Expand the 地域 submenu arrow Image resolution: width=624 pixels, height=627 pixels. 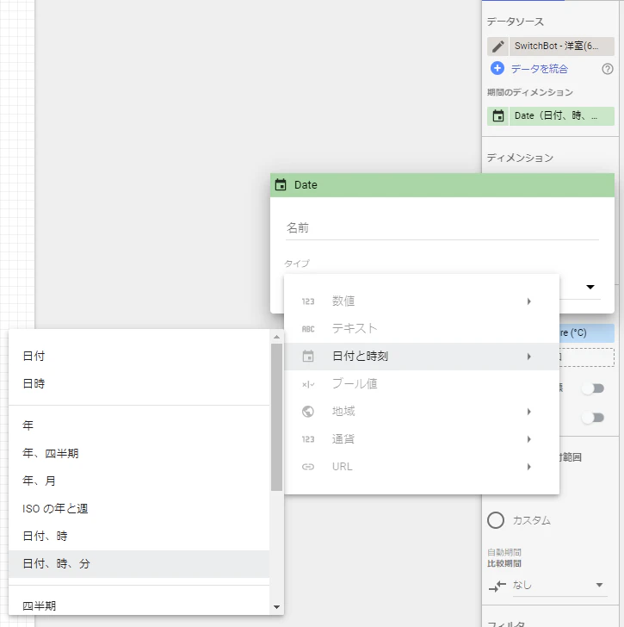(x=529, y=412)
